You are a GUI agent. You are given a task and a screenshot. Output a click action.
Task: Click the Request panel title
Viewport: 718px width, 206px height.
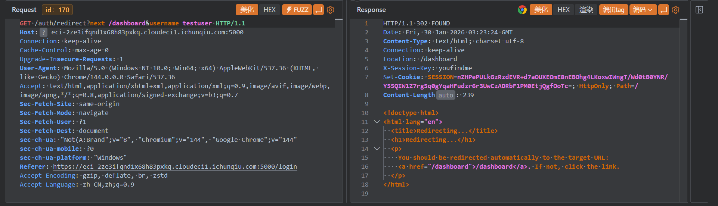[x=24, y=10]
